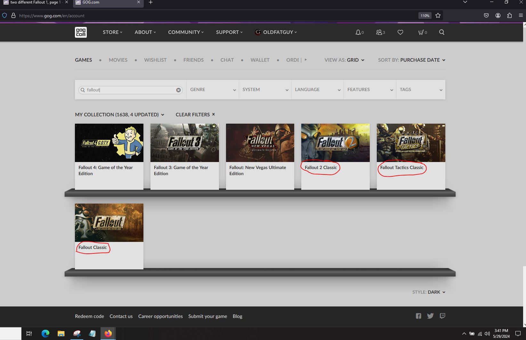The width and height of the screenshot is (526, 340).
Task: Open Task View on taskbar
Action: tap(29, 334)
